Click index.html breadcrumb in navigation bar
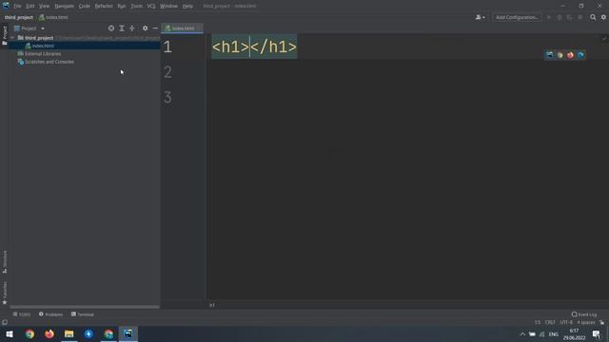Image resolution: width=609 pixels, height=342 pixels. pos(53,17)
